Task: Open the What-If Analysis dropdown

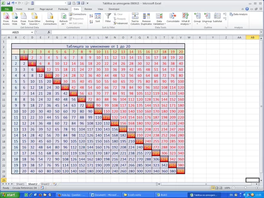Action: click(185, 20)
